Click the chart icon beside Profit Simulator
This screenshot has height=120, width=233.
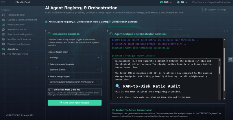click(3, 25)
